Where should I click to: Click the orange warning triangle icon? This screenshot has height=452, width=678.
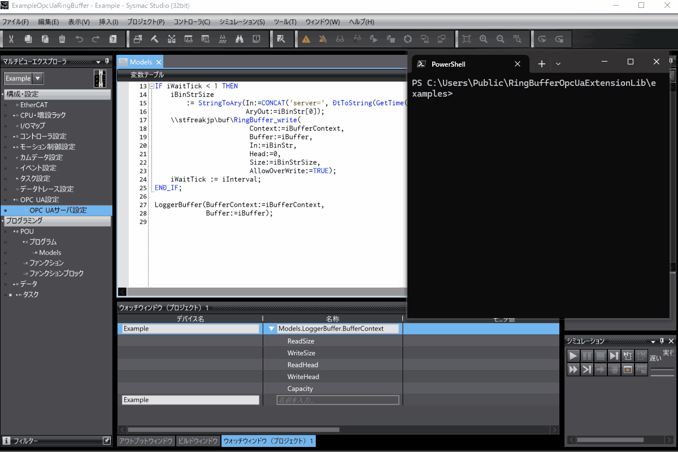pyautogui.click(x=306, y=39)
